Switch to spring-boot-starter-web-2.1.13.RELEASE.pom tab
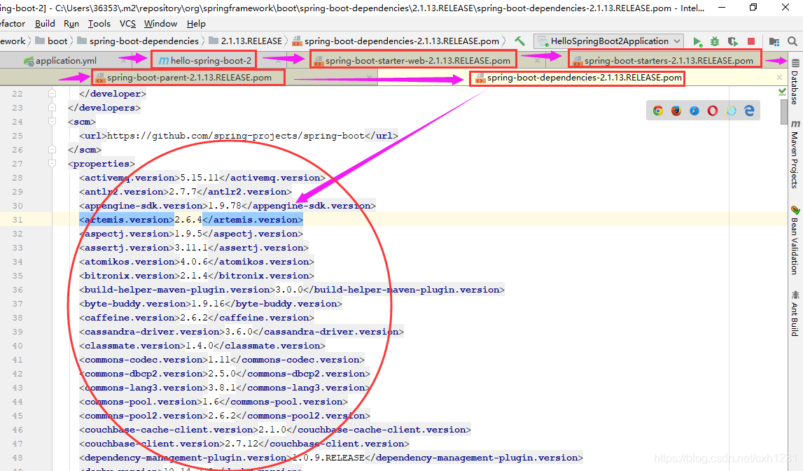 click(x=414, y=60)
